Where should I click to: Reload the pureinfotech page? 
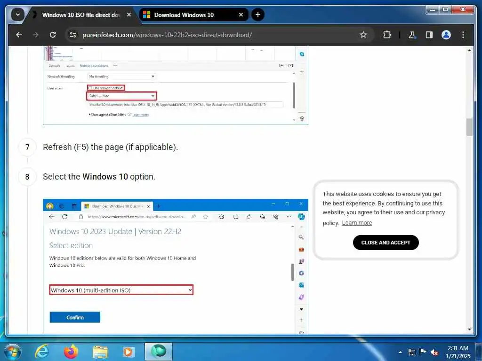pyautogui.click(x=53, y=35)
